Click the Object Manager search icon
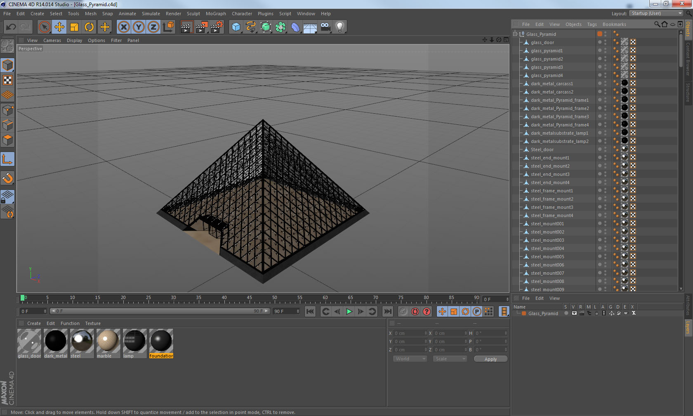Viewport: 693px width, 416px height. (657, 24)
